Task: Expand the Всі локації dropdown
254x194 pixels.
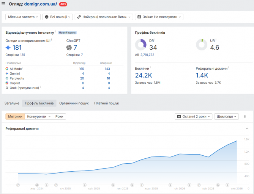Action: coord(57,17)
